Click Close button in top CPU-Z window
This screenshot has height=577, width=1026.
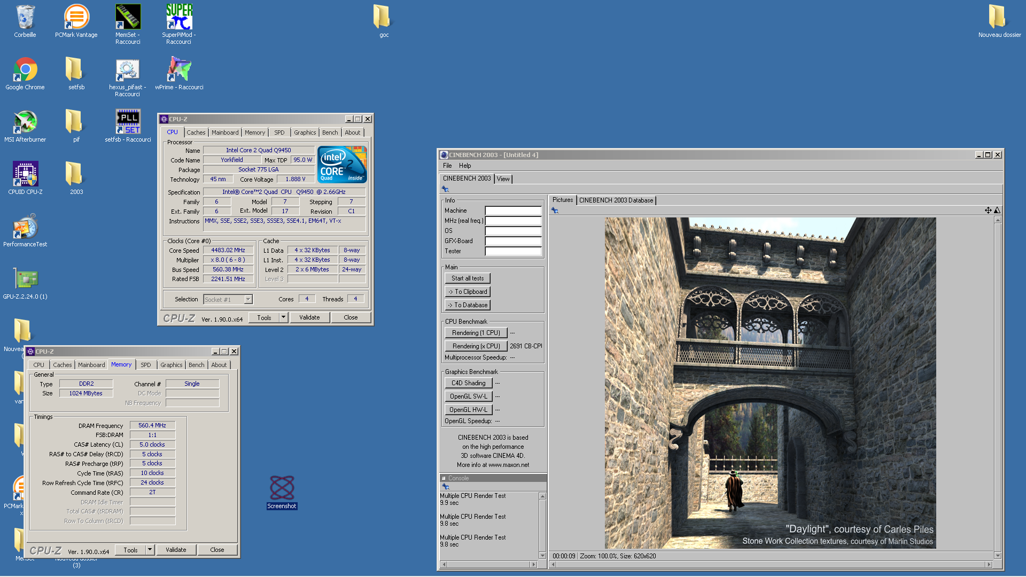(x=351, y=317)
